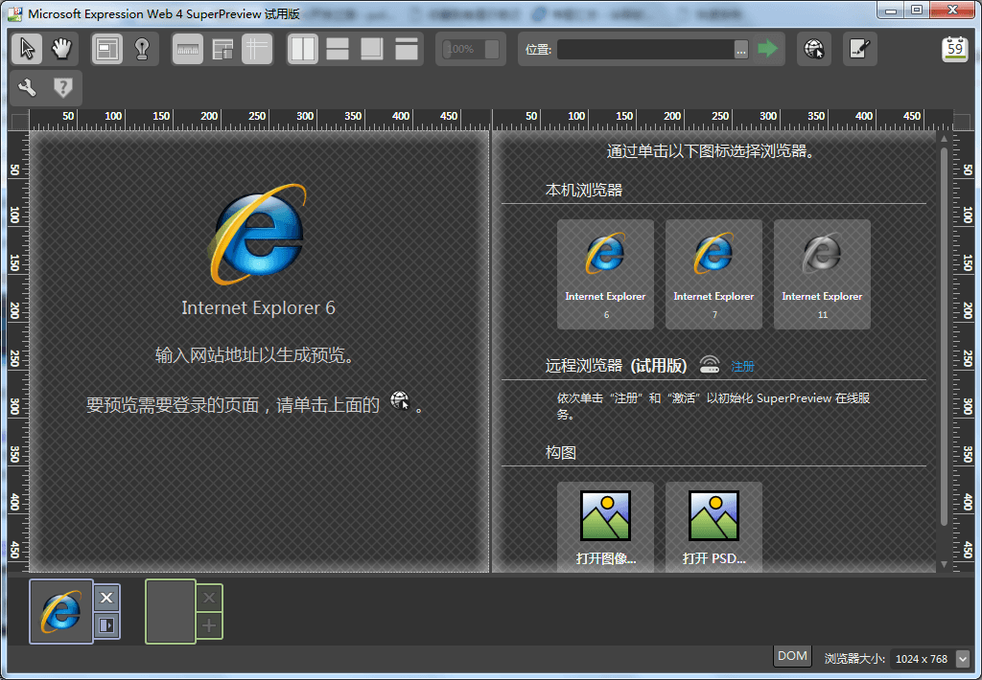Image resolution: width=982 pixels, height=680 pixels.
Task: Open SuperPreview options with wrench icon
Action: (x=26, y=86)
